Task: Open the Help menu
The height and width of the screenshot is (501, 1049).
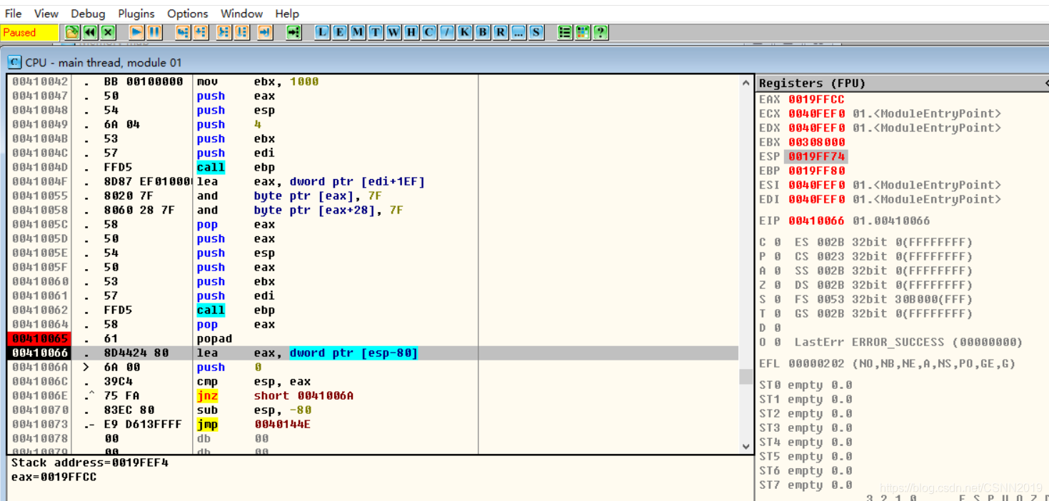Action: click(x=287, y=14)
